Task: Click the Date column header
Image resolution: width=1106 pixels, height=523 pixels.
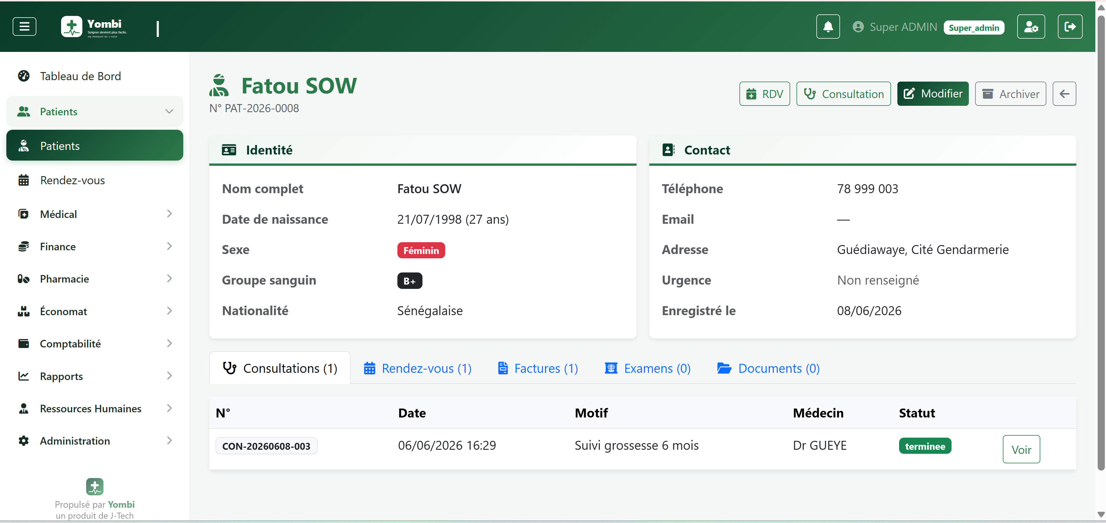Action: (x=412, y=413)
